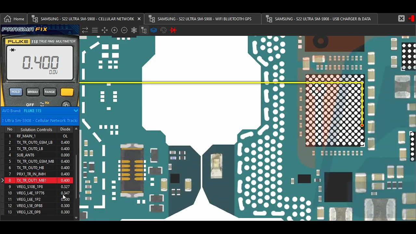Click the zoom out minus icon

(x=124, y=30)
